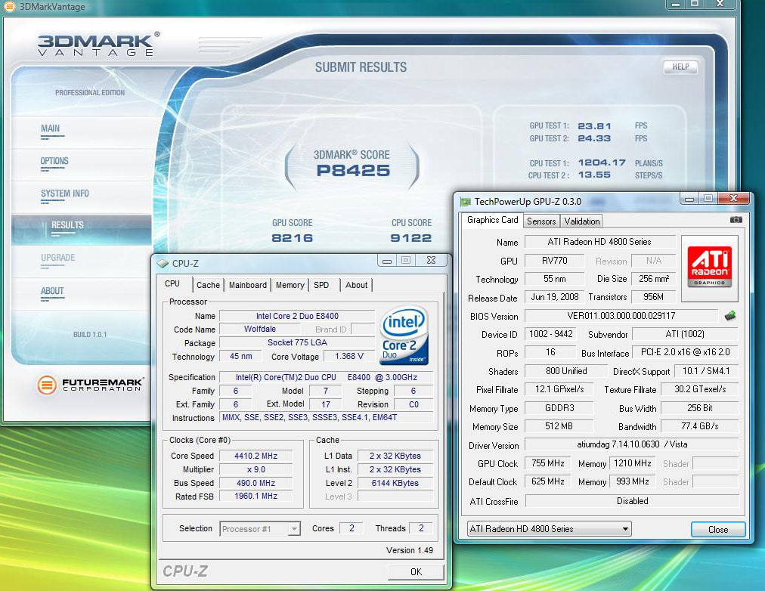Select RESULTS in the 3DMark sidebar
Screen dimensions: 765x591
tap(67, 225)
